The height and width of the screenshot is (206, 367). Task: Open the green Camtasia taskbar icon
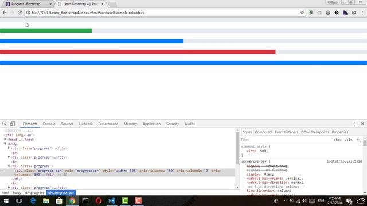(125, 201)
